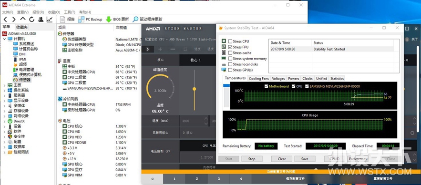
Task: Expand the 多媒体 tree node
Action: [4, 105]
